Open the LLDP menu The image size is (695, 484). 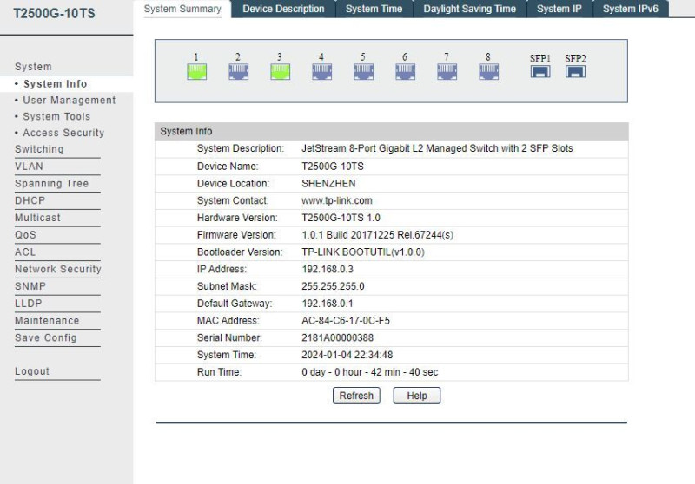[29, 304]
